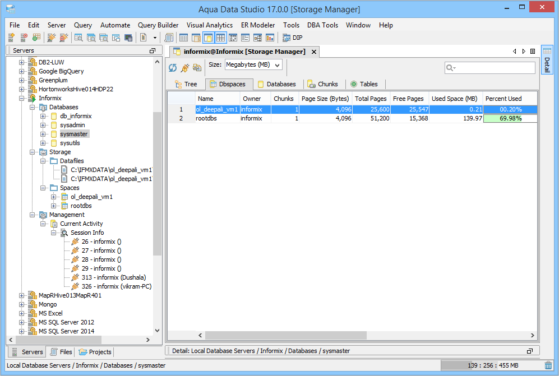Collapse the Informix server node
Image resolution: width=559 pixels, height=376 pixels.
pos(22,98)
